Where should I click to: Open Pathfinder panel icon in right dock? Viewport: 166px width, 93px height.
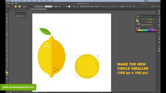click(159, 51)
